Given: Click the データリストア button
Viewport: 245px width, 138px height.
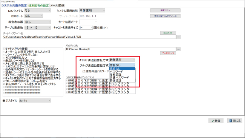Looking at the screenshot, I should (168, 53).
